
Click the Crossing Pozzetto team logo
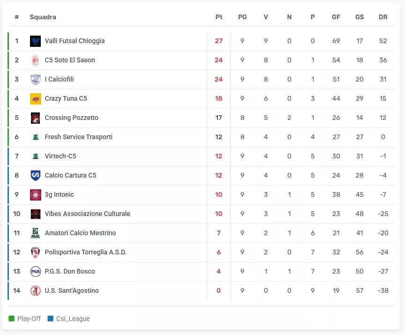[x=36, y=118]
